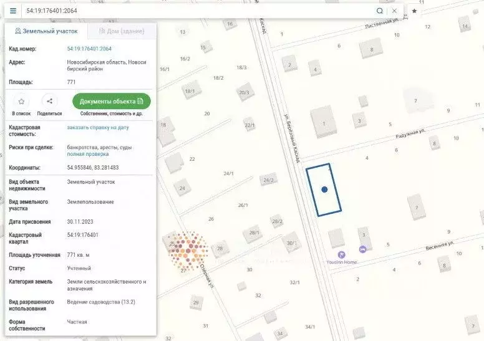Click ул. Берёзовый Каскад street label

click(292, 138)
